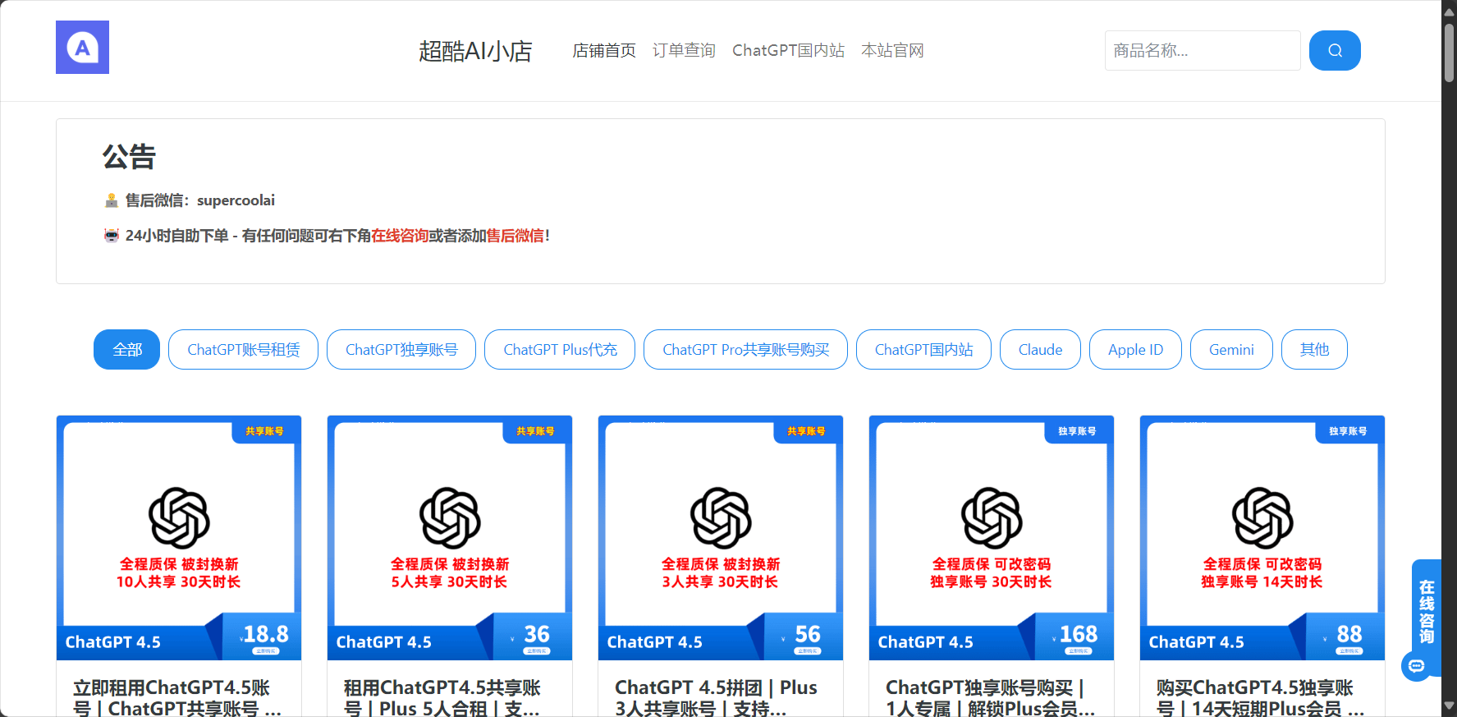The image size is (1457, 717).
Task: Open the 独享账号 30天时长 product thumbnail
Action: pyautogui.click(x=992, y=538)
